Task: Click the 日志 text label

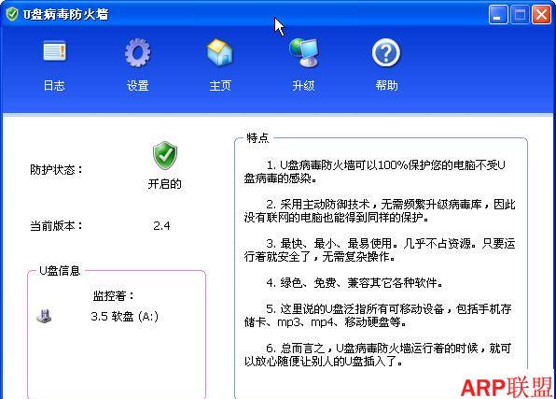Action: (54, 85)
